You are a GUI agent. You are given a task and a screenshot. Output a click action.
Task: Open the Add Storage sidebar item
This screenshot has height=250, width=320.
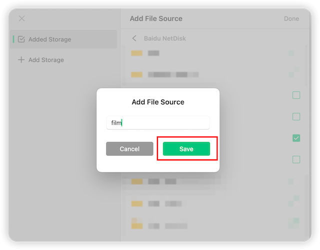tap(46, 60)
